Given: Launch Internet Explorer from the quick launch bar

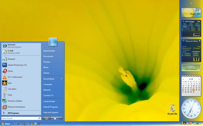Looking at the screenshot, I should click(17, 123).
